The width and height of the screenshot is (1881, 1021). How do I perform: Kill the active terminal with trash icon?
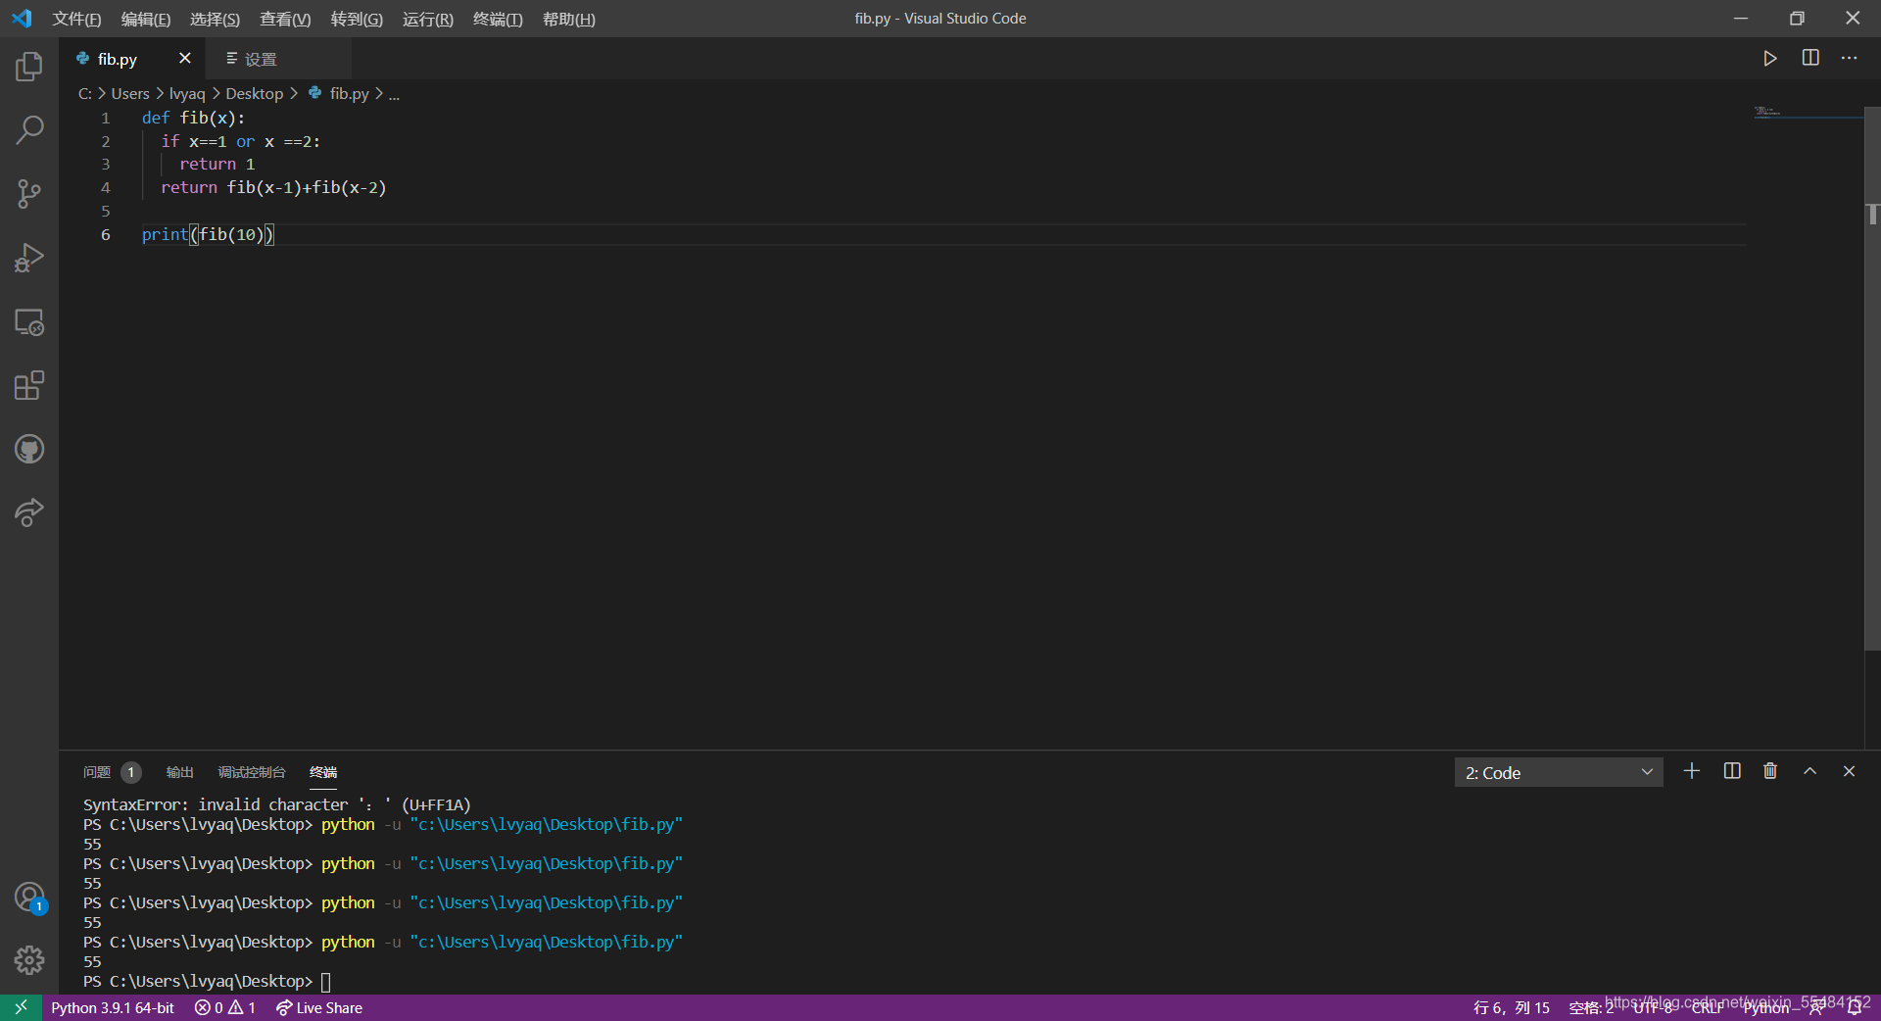coord(1770,771)
